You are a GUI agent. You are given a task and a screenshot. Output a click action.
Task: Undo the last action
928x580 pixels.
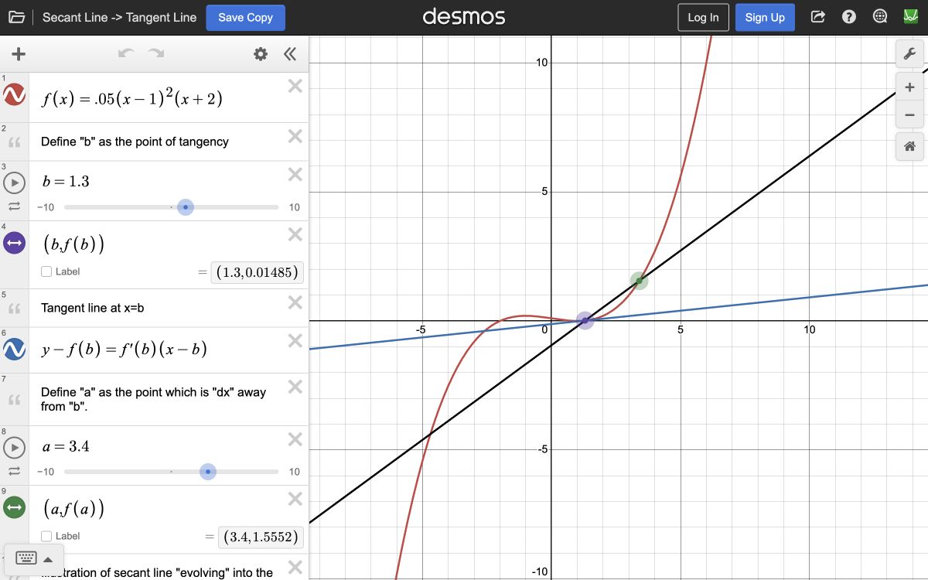(126, 54)
